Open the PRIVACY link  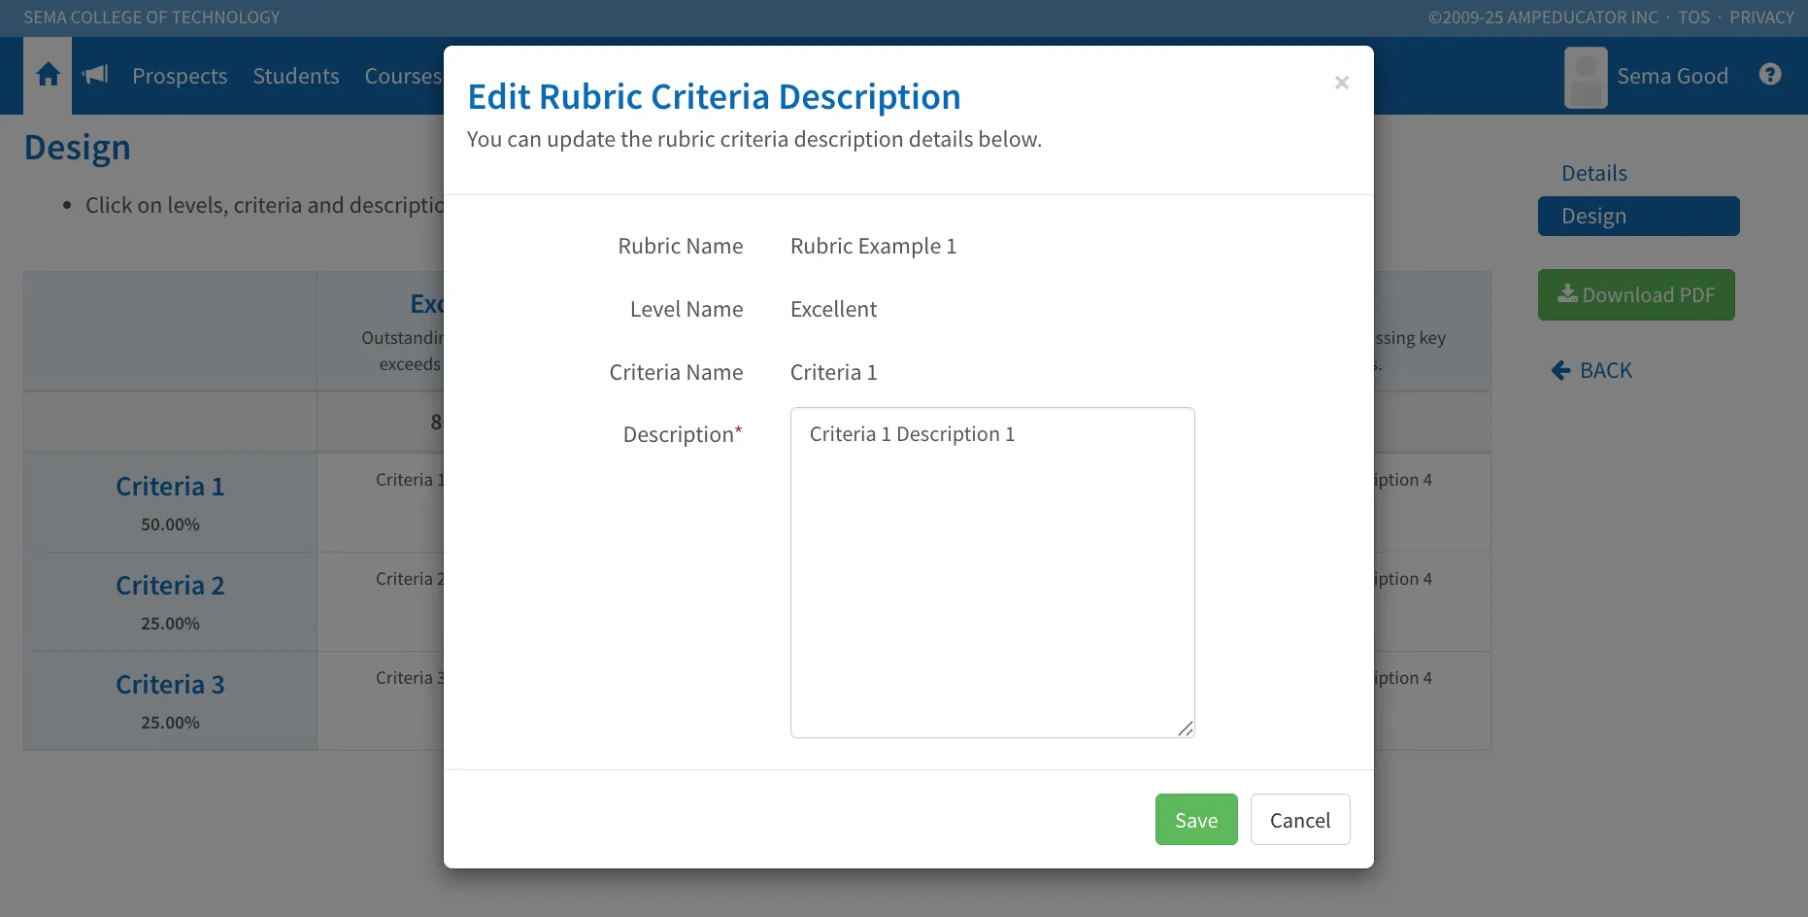click(1761, 17)
